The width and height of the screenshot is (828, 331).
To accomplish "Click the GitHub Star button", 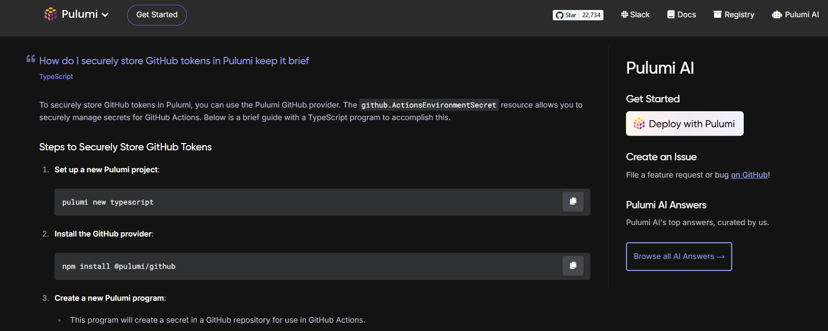I will tap(566, 15).
